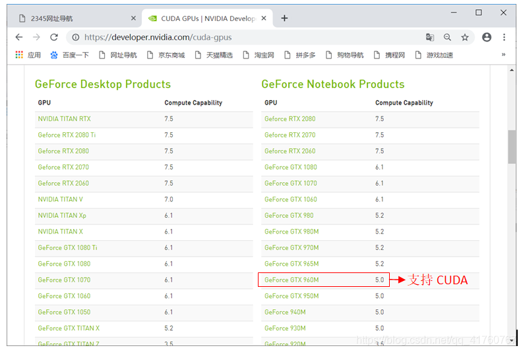Maximize the Chrome window

[x=479, y=13]
